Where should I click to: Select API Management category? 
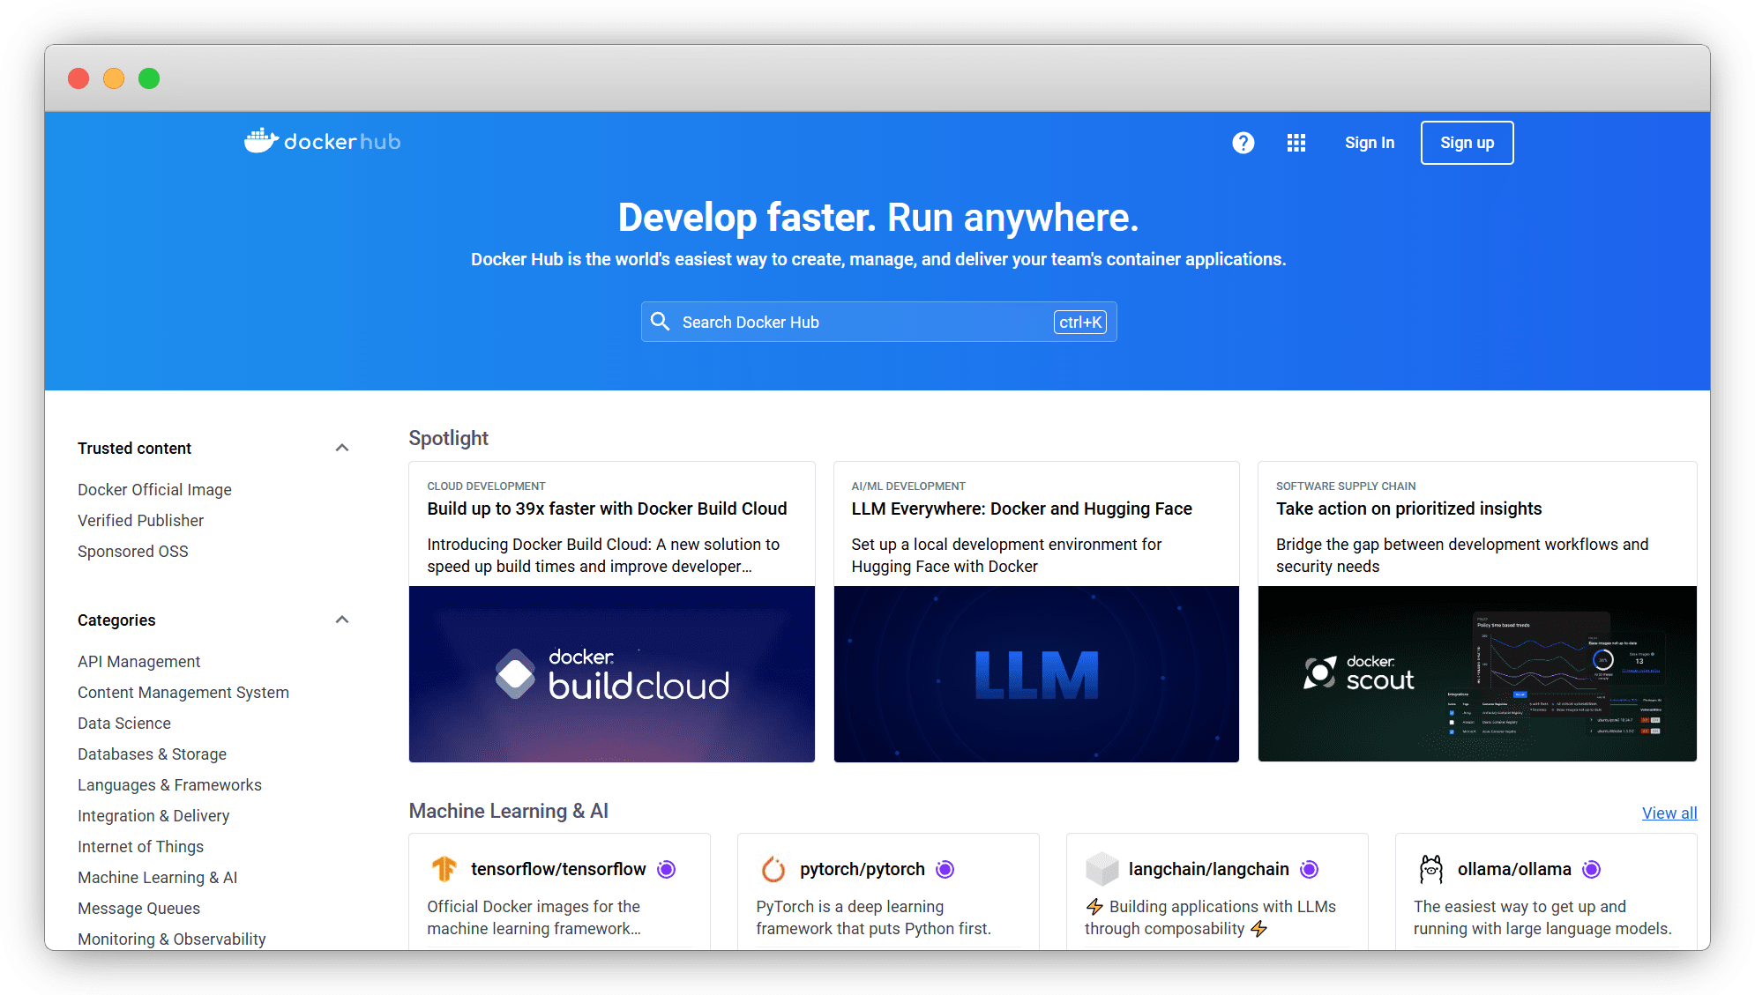click(138, 661)
